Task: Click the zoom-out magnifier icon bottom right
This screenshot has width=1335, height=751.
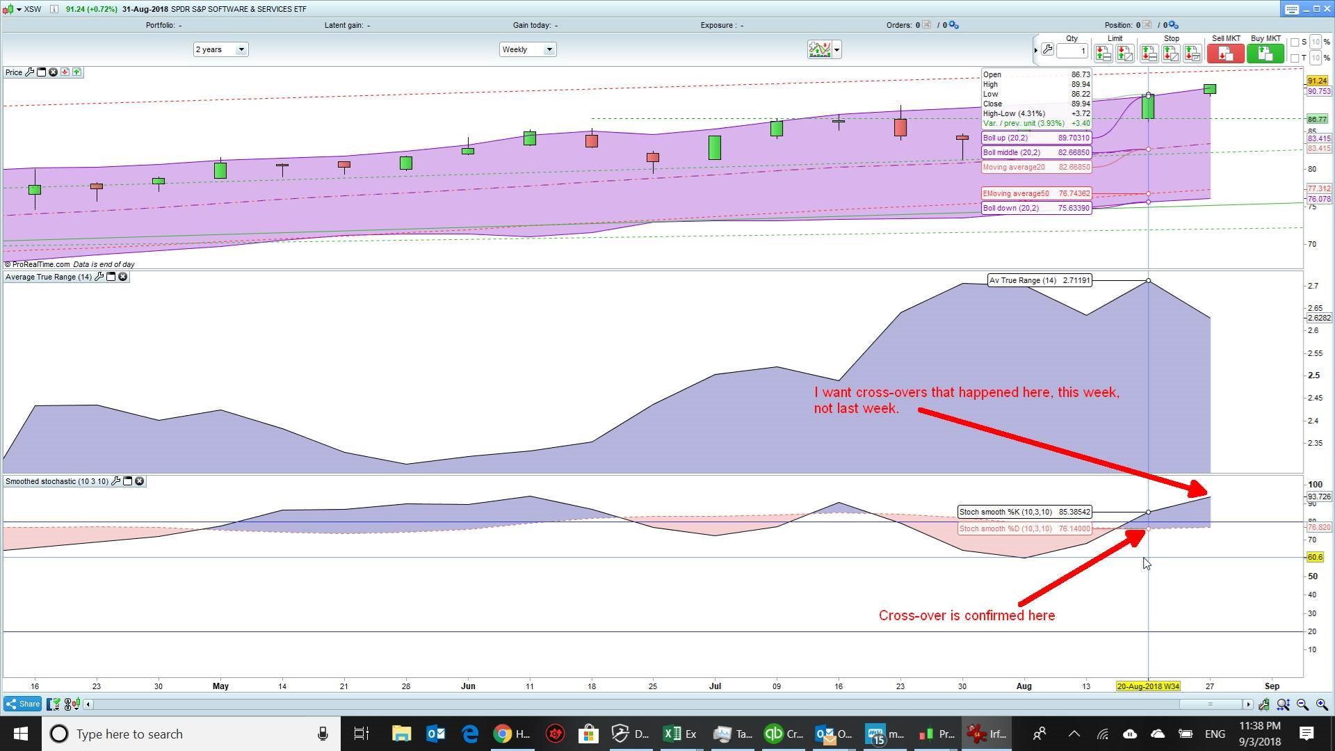Action: click(1302, 704)
